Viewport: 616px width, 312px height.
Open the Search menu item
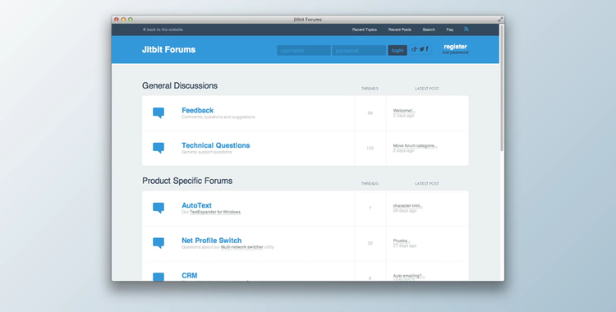coord(429,30)
